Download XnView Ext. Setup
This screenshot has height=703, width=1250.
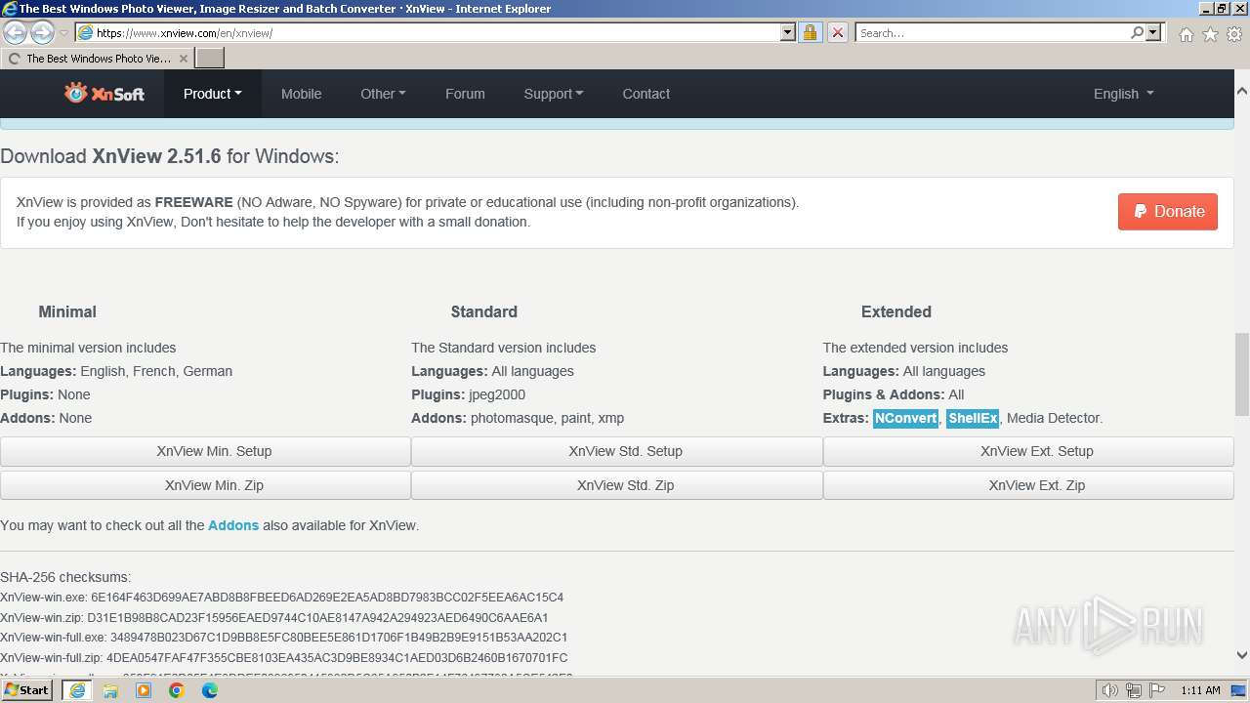click(1028, 451)
